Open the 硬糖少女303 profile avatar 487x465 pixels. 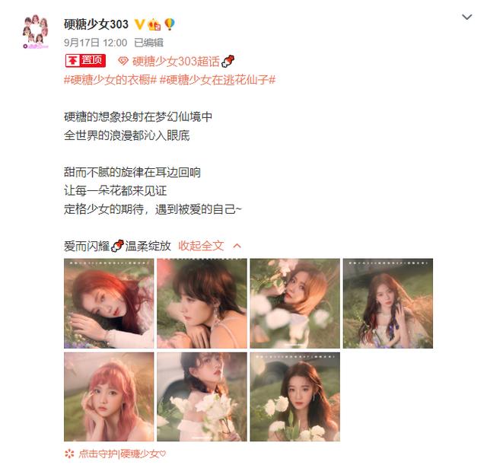click(x=36, y=32)
